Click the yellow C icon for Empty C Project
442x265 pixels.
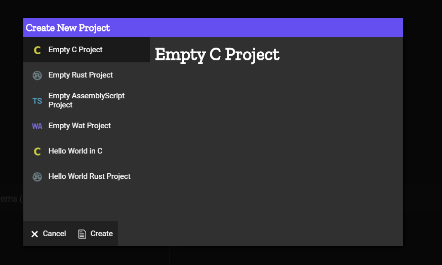pos(37,50)
